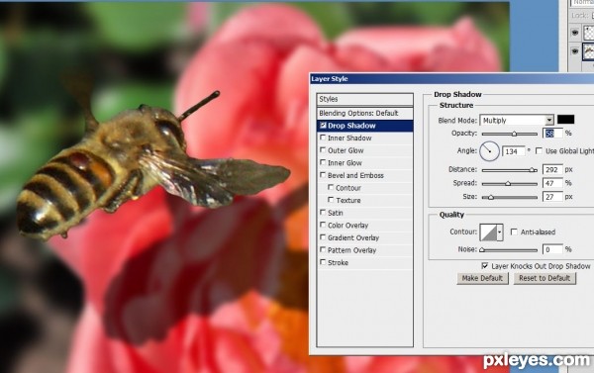594x373 pixels.
Task: Select Blending Options: Default
Action: tap(364, 113)
